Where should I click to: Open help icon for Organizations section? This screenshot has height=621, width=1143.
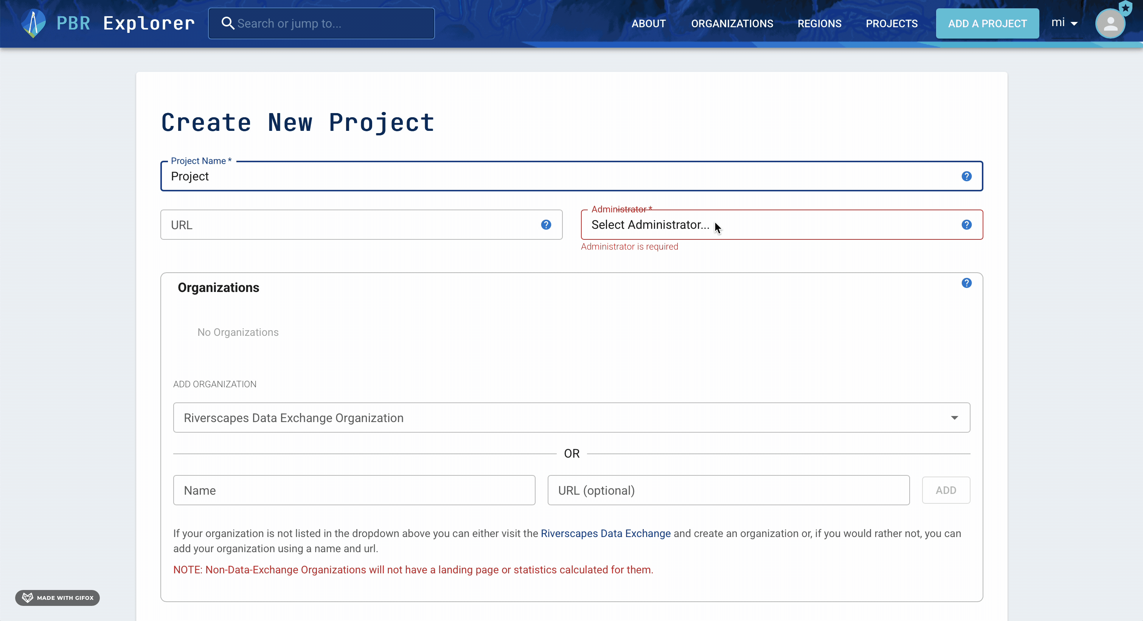click(966, 283)
